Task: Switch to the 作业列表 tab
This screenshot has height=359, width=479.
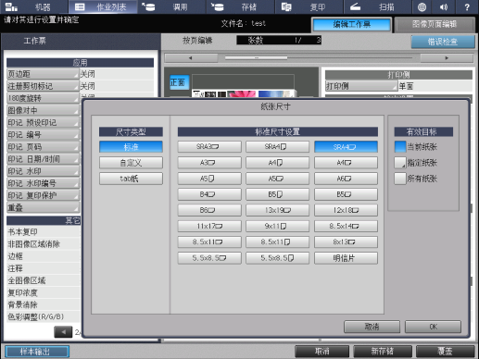Action: 103,6
